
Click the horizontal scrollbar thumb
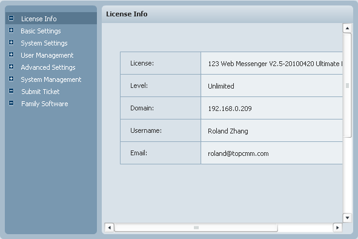click(x=196, y=227)
